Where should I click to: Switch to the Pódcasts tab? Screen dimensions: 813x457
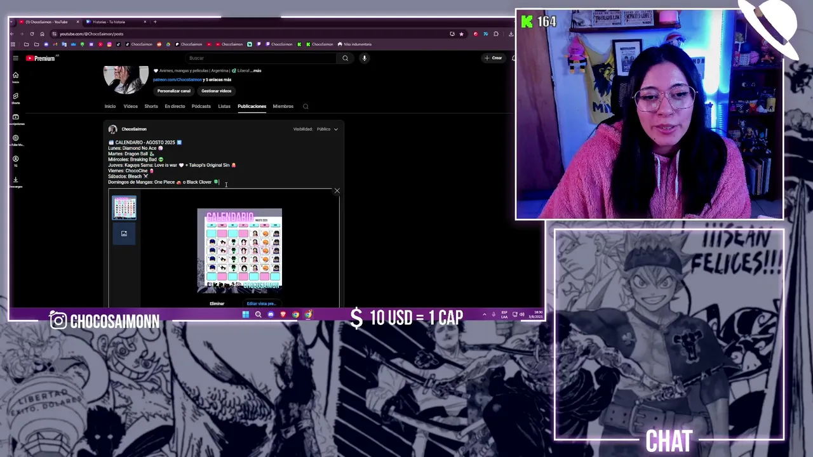click(x=201, y=106)
